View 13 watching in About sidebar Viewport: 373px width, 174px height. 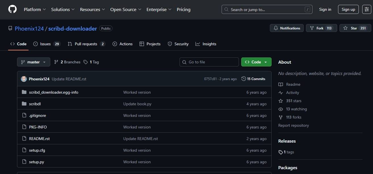point(296,109)
